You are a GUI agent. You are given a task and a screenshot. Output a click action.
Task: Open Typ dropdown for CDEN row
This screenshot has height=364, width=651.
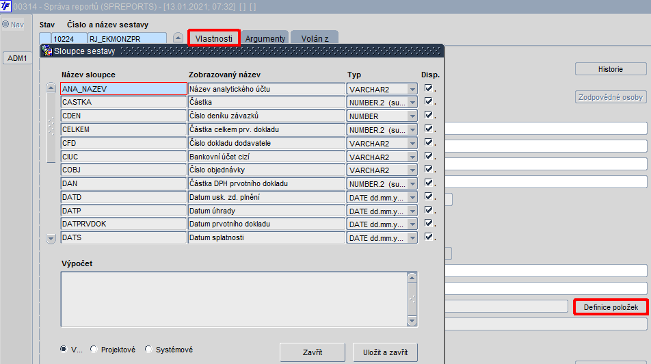[412, 116]
